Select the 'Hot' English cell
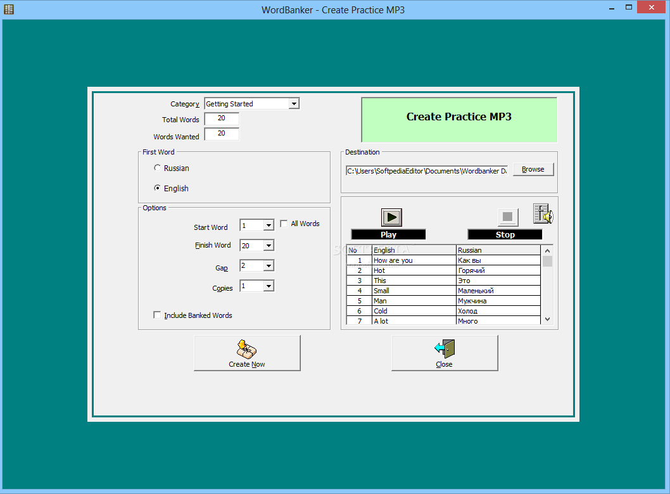The width and height of the screenshot is (670, 494). pos(414,270)
